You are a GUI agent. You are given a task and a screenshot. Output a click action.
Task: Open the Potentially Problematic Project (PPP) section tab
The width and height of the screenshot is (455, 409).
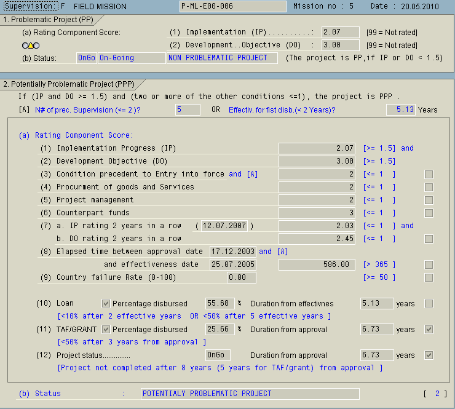(69, 84)
